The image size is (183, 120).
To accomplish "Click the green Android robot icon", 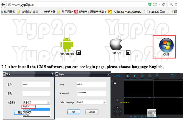I will click(67, 44).
